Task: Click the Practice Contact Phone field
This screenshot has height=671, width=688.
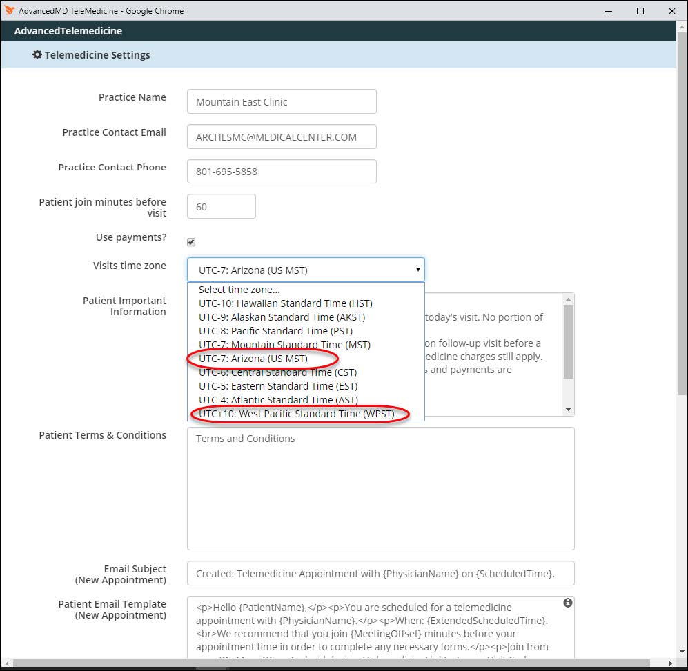Action: tap(282, 172)
